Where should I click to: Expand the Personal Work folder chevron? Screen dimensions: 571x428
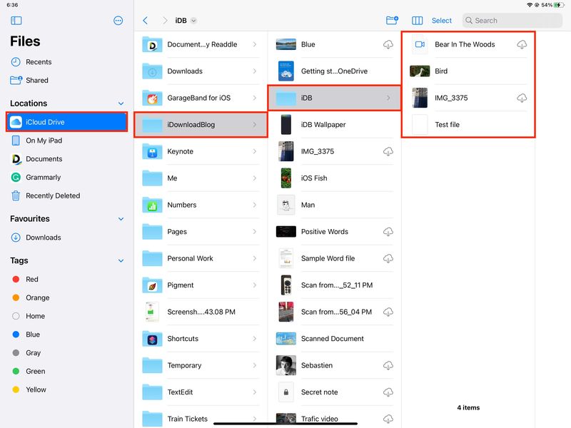(255, 258)
